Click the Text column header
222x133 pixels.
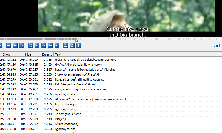click(138, 54)
